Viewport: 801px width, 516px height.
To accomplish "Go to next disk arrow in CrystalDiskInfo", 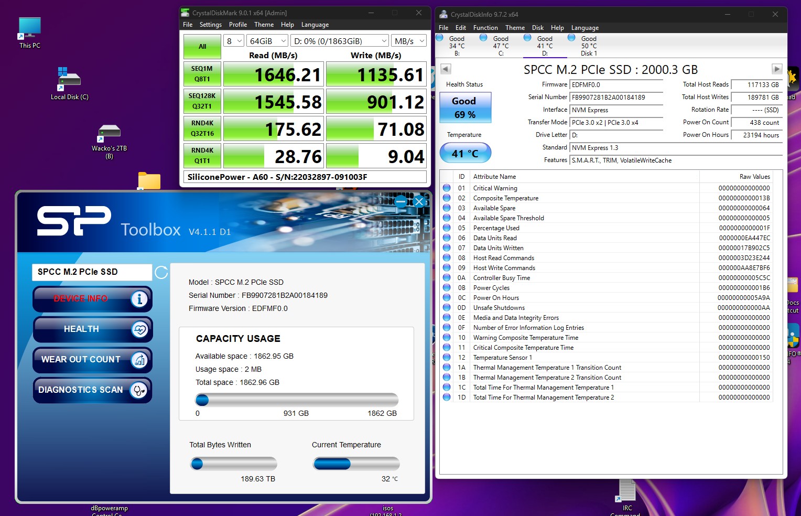I will (x=776, y=69).
